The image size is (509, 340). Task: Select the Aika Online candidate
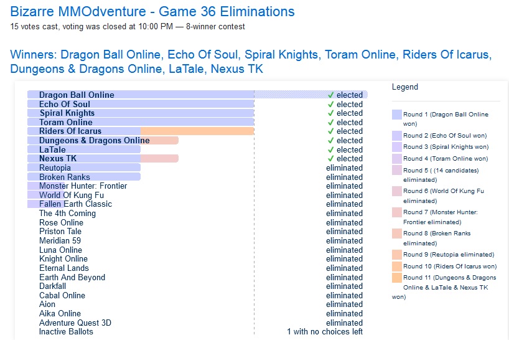60,314
